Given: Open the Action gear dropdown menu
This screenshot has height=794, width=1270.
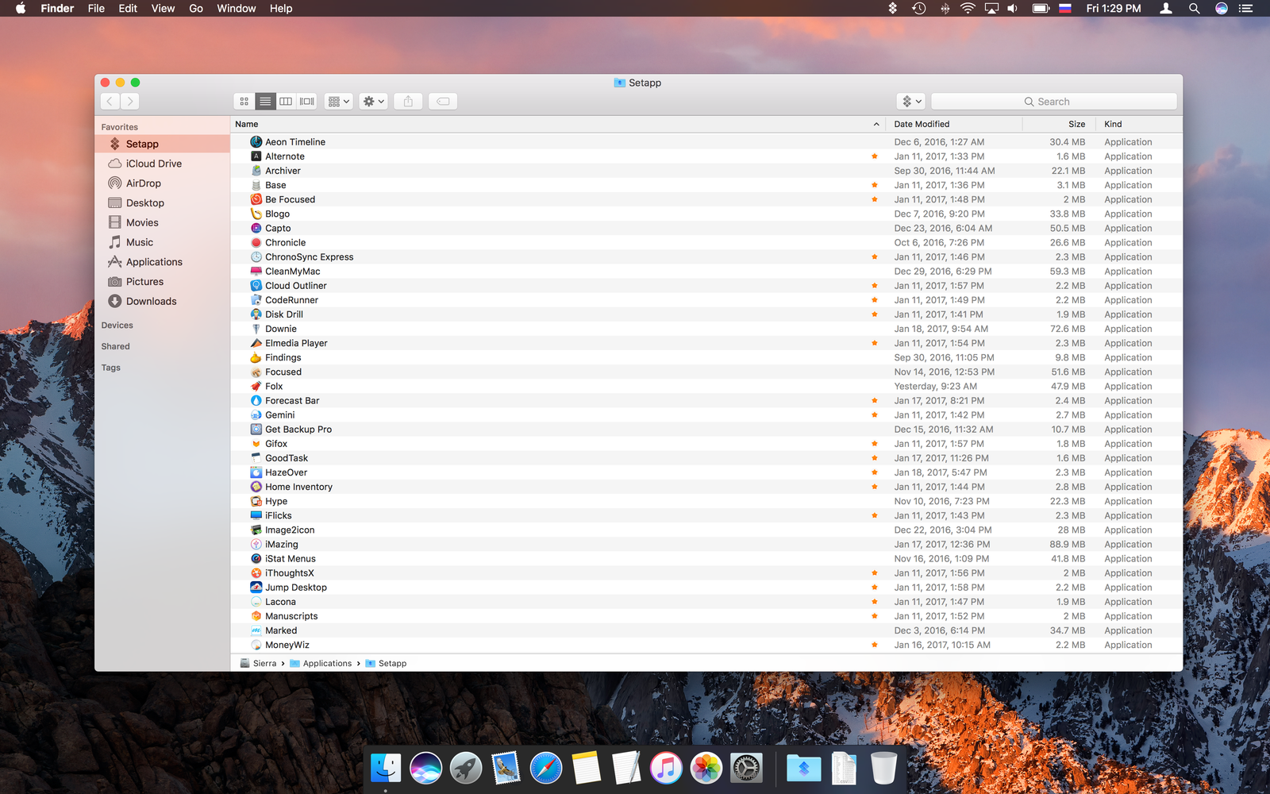Looking at the screenshot, I should tap(373, 102).
